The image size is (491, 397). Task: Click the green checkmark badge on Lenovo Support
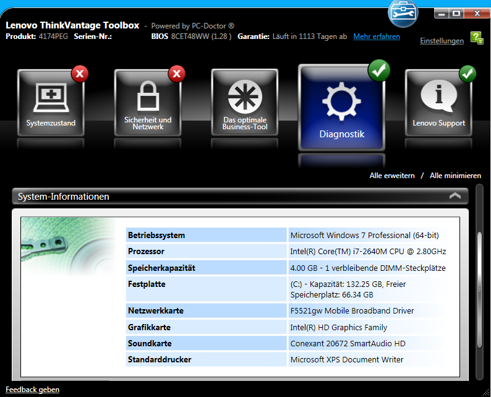pyautogui.click(x=468, y=74)
